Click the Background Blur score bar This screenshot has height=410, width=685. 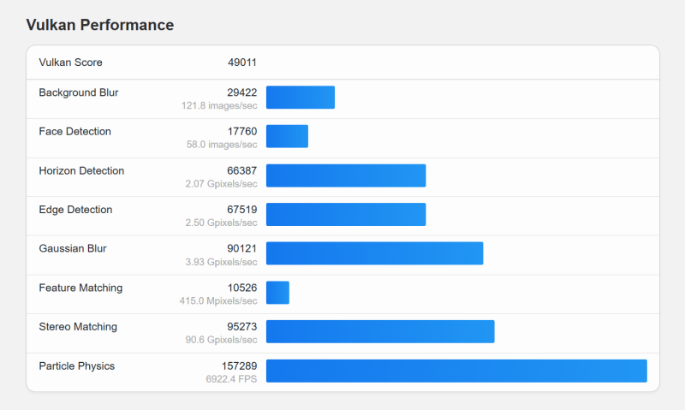(301, 98)
